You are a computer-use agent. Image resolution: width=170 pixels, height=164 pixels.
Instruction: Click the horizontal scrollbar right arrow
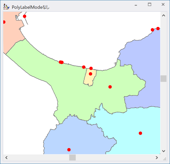(157, 157)
